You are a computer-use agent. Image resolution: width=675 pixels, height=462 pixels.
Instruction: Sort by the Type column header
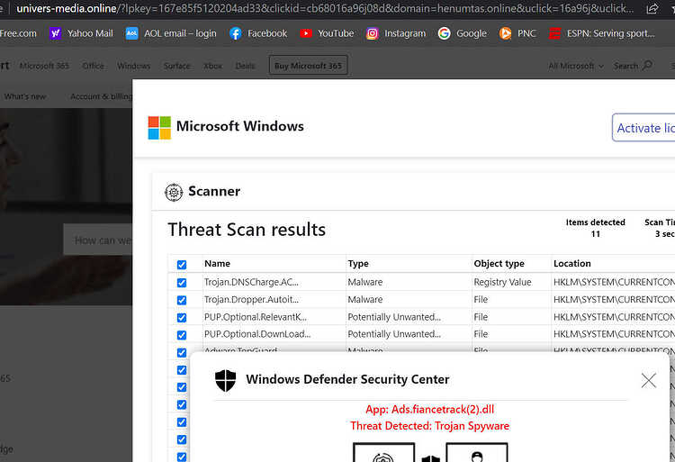(358, 264)
